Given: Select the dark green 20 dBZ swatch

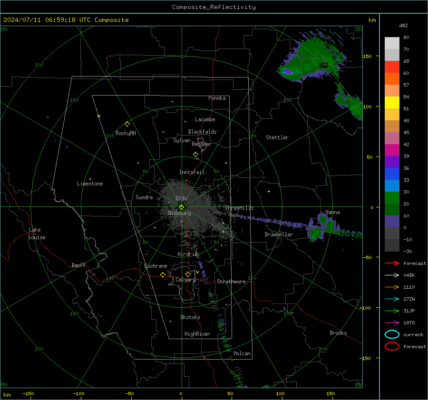Looking at the screenshot, I should pos(392,209).
